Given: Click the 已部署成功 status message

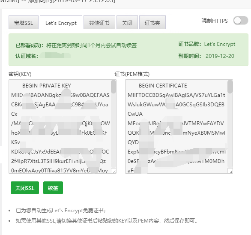Looking at the screenshot, I should pyautogui.click(x=76, y=45).
